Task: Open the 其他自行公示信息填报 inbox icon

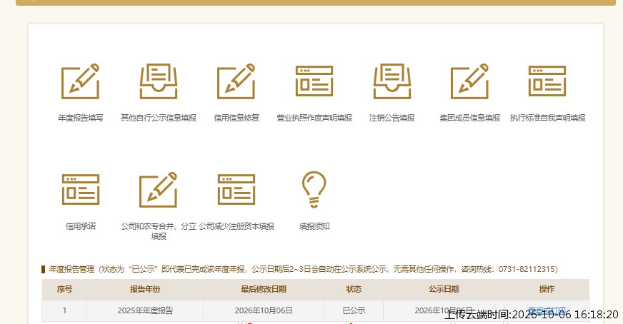Action: click(x=159, y=81)
